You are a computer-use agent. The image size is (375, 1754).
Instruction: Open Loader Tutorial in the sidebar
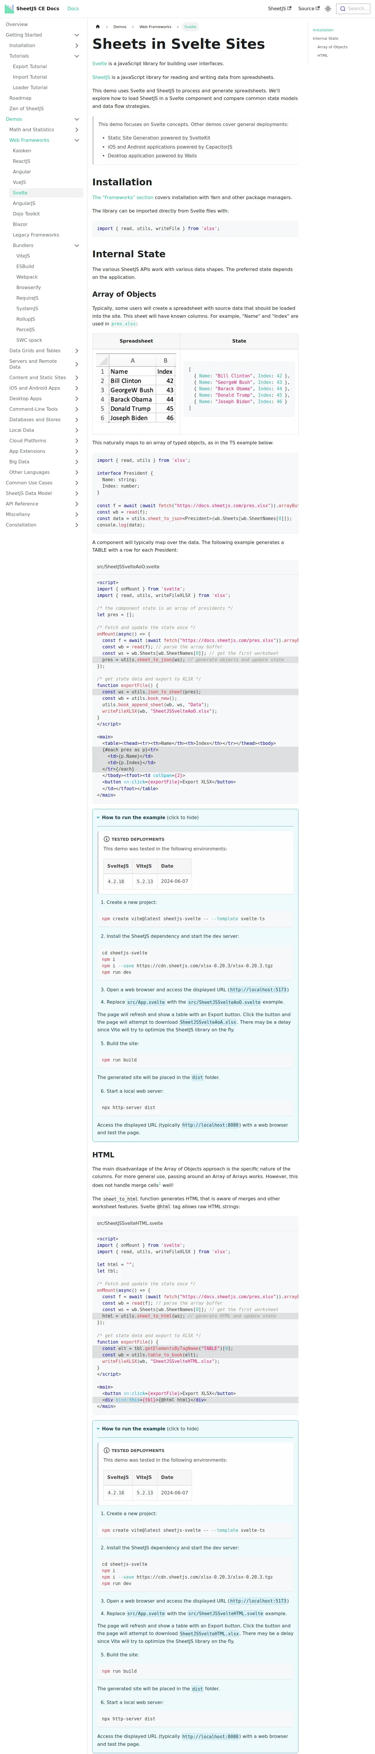pos(30,87)
